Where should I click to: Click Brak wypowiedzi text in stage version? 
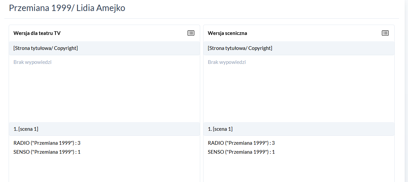click(x=227, y=62)
